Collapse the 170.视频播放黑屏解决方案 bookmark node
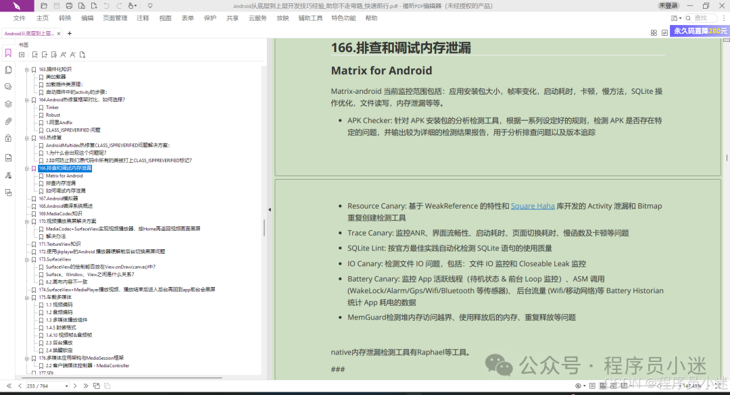 [x=26, y=221]
